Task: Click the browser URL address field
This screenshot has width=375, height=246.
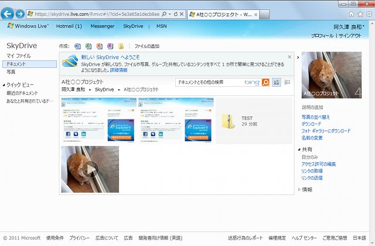Action: click(x=97, y=14)
